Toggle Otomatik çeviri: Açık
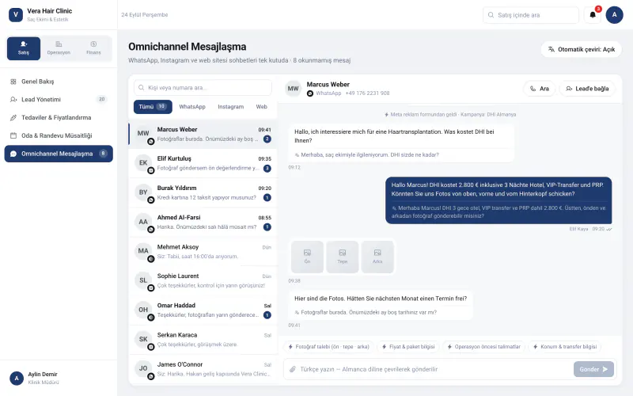The width and height of the screenshot is (633, 396). click(x=581, y=49)
